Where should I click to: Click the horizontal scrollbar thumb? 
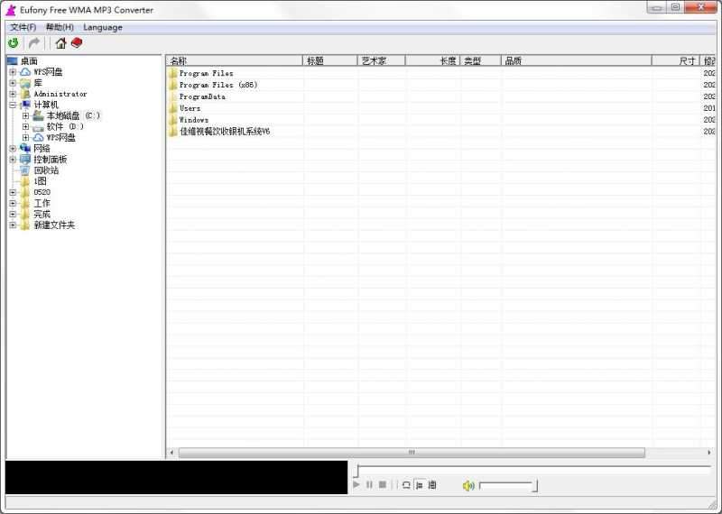tap(412, 453)
